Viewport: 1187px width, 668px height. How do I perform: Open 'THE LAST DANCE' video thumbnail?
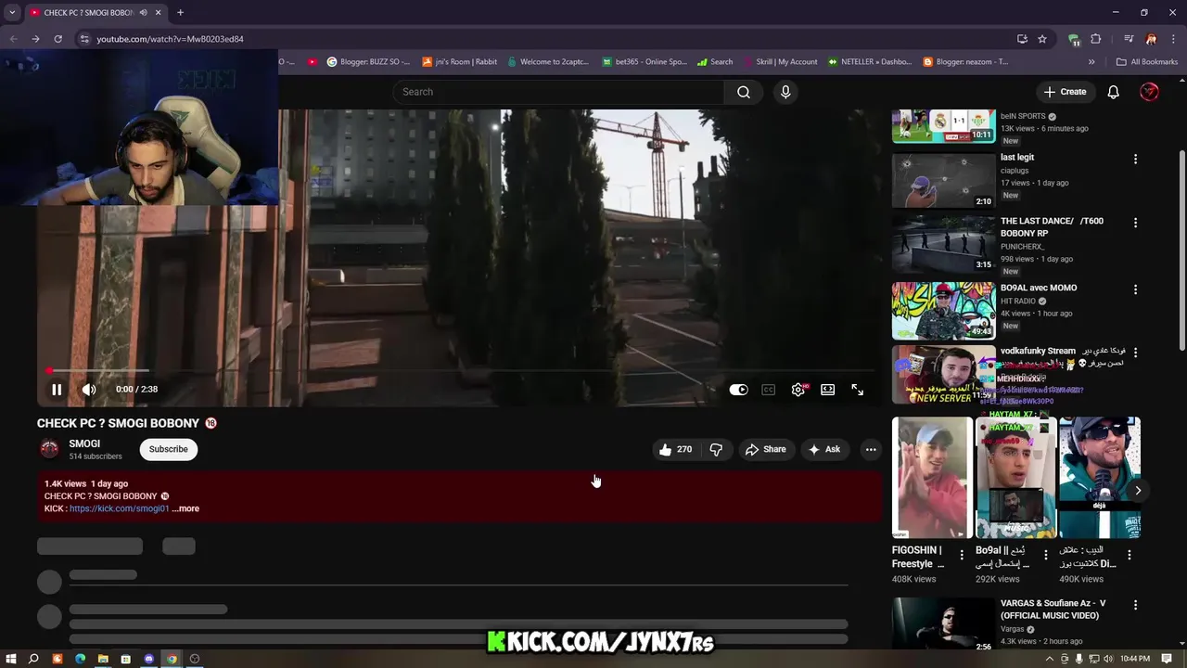point(943,244)
